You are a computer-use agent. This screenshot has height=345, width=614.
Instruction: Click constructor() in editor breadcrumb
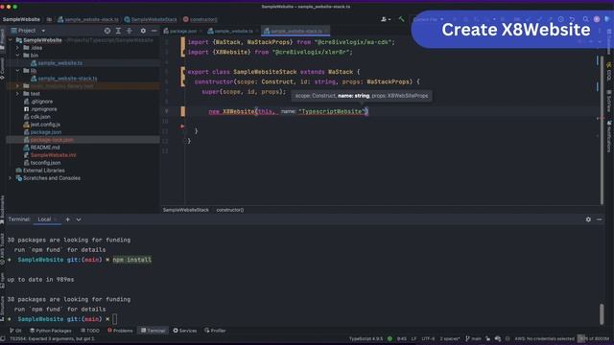(230, 210)
